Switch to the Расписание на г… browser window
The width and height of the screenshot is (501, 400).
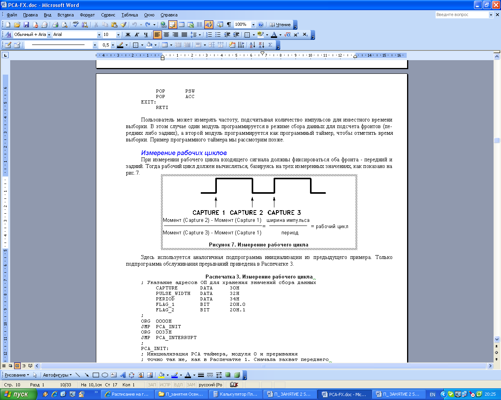127,394
